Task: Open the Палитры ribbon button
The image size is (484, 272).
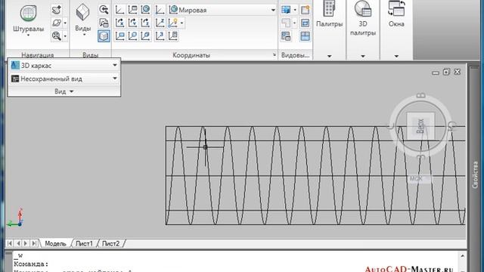Action: (330, 14)
